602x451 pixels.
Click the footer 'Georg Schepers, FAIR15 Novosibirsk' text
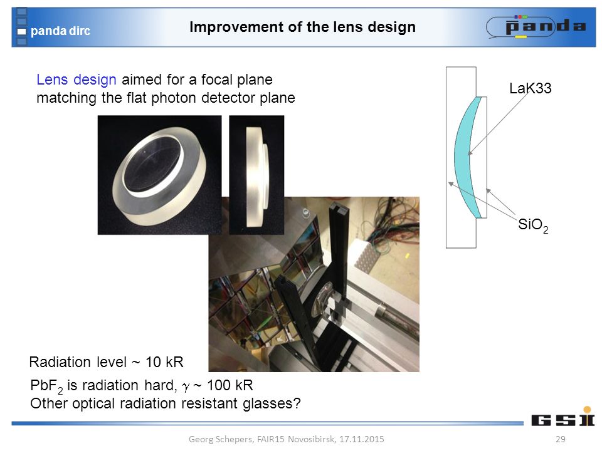click(286, 439)
